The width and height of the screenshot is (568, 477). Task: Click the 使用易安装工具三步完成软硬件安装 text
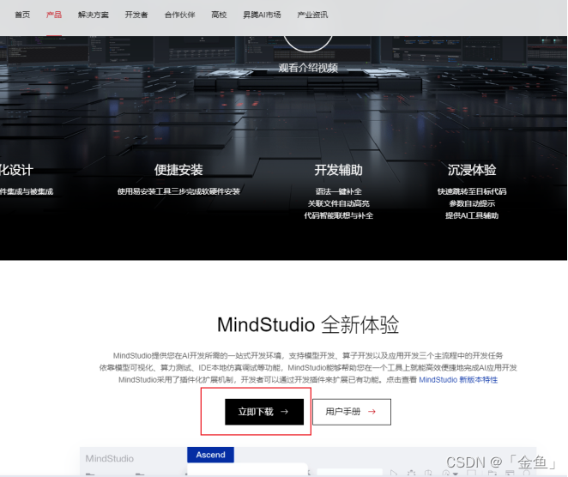click(178, 191)
